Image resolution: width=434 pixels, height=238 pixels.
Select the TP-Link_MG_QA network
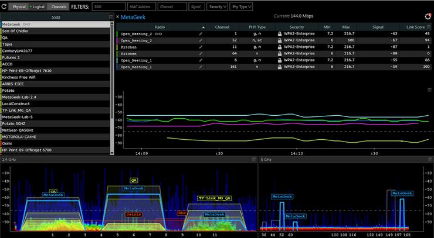point(18,110)
